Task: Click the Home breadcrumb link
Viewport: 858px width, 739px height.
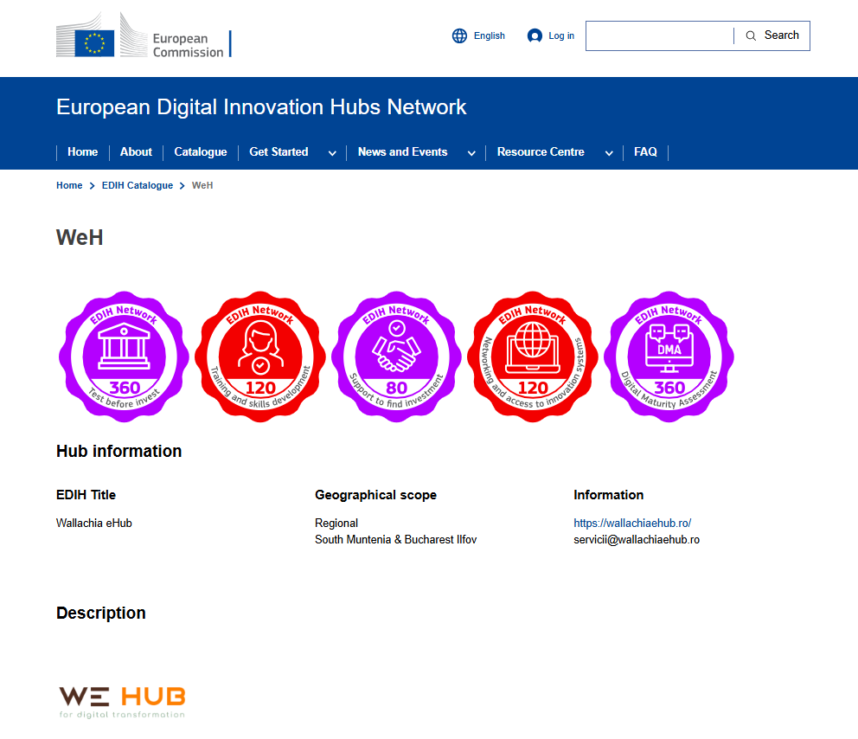Action: point(69,185)
